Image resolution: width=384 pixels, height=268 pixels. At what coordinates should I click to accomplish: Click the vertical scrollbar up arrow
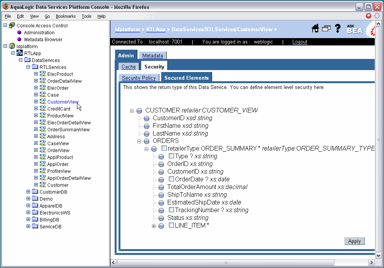(x=378, y=24)
